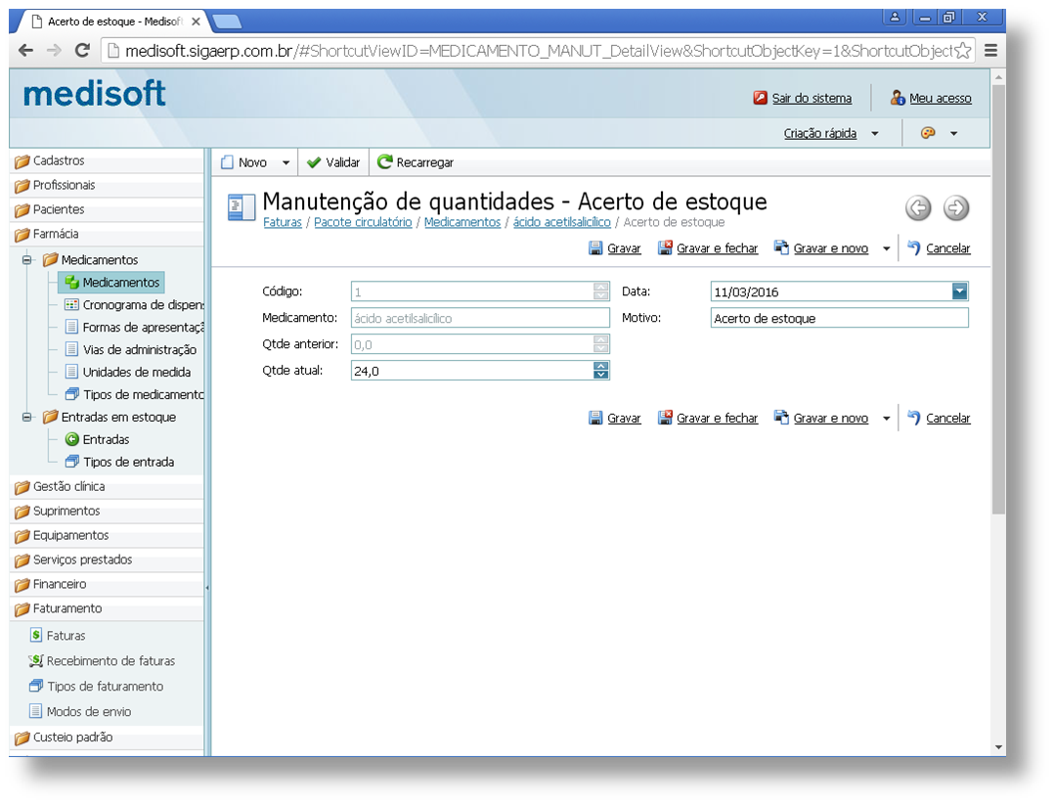Click the green Recarregar refresh icon
1054x805 pixels.
coord(384,162)
